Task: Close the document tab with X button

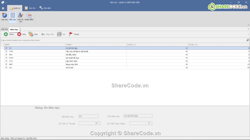Action: (248, 29)
